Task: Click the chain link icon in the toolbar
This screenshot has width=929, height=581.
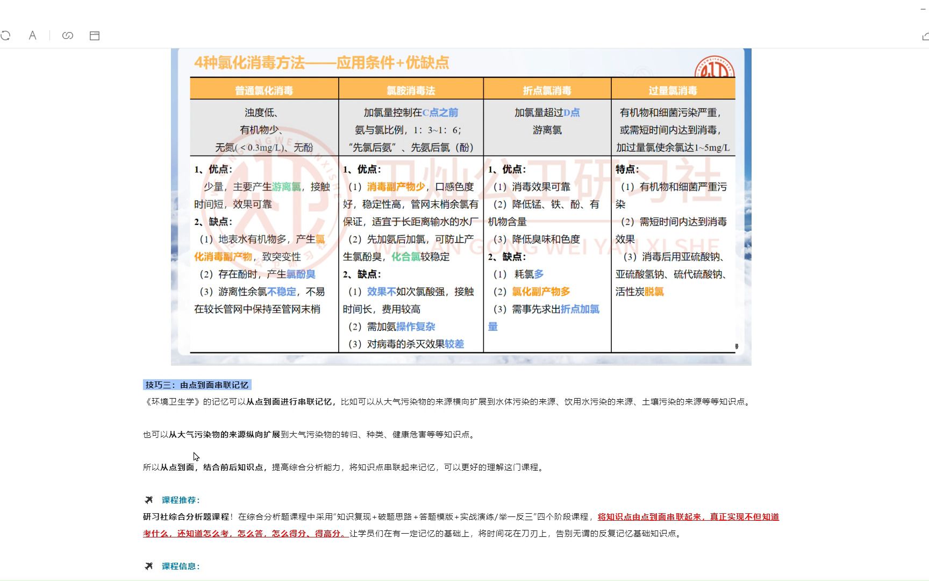Action: (x=68, y=36)
